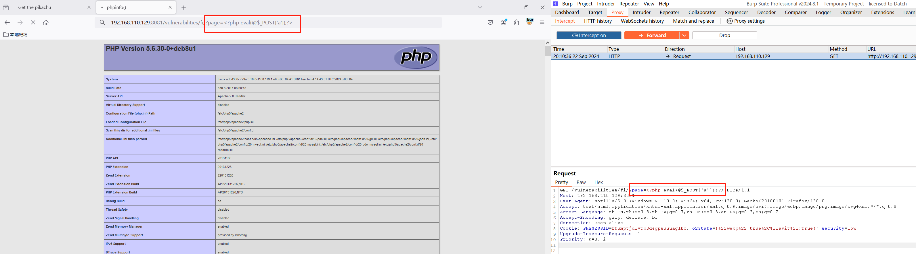Screen dimensions: 916x254
Task: Sort intercept table by Time column
Action: click(579, 49)
